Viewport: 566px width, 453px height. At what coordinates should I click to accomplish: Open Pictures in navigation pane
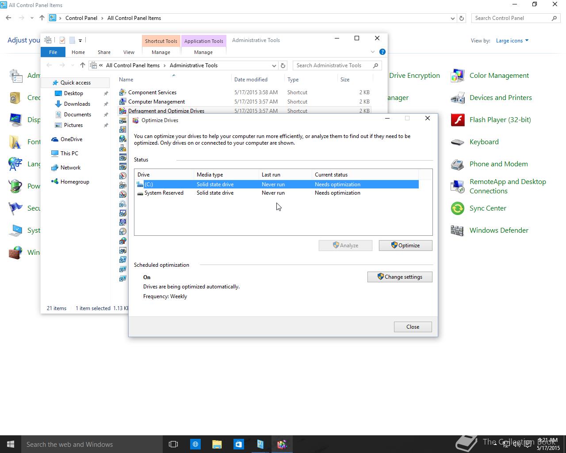(x=73, y=125)
